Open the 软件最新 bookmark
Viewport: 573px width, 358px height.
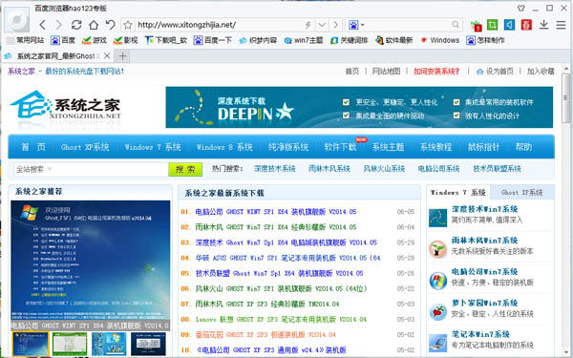click(394, 40)
